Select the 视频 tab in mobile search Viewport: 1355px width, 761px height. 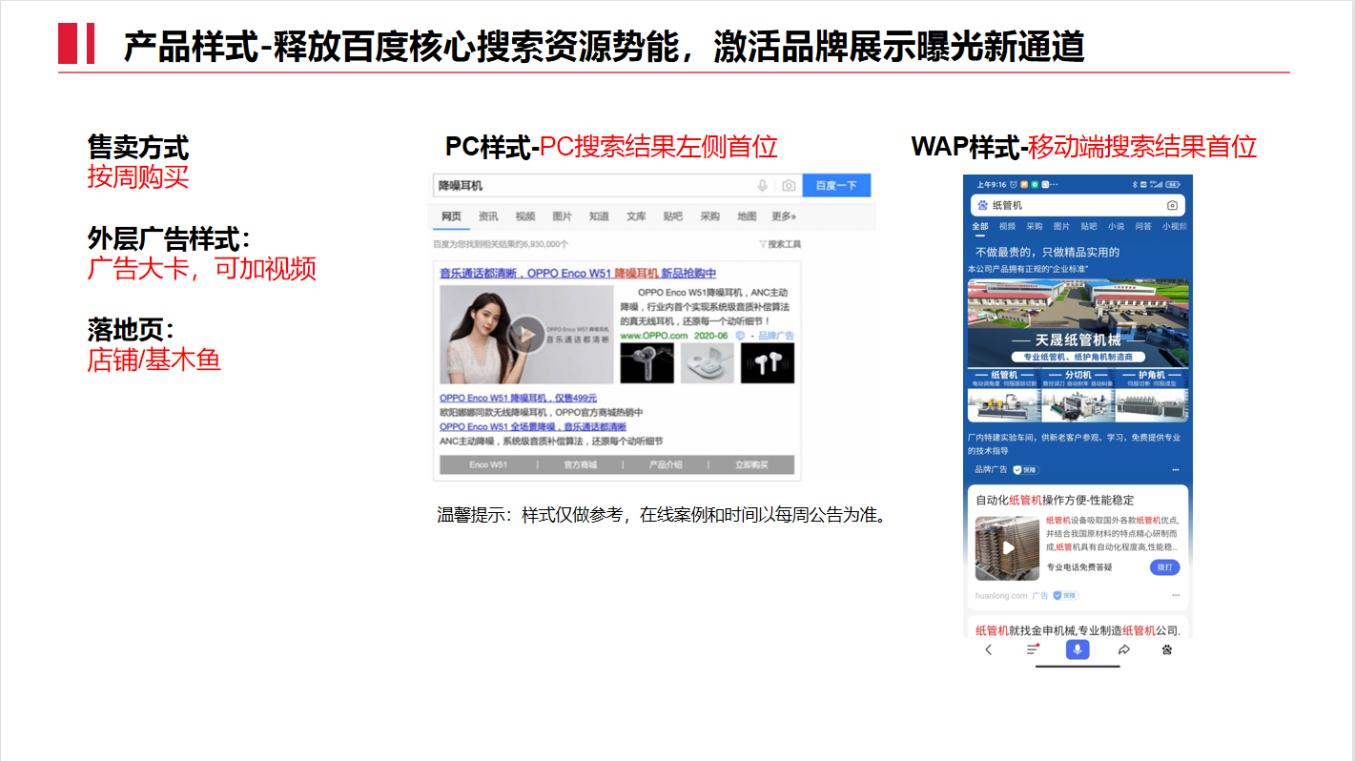1007,227
